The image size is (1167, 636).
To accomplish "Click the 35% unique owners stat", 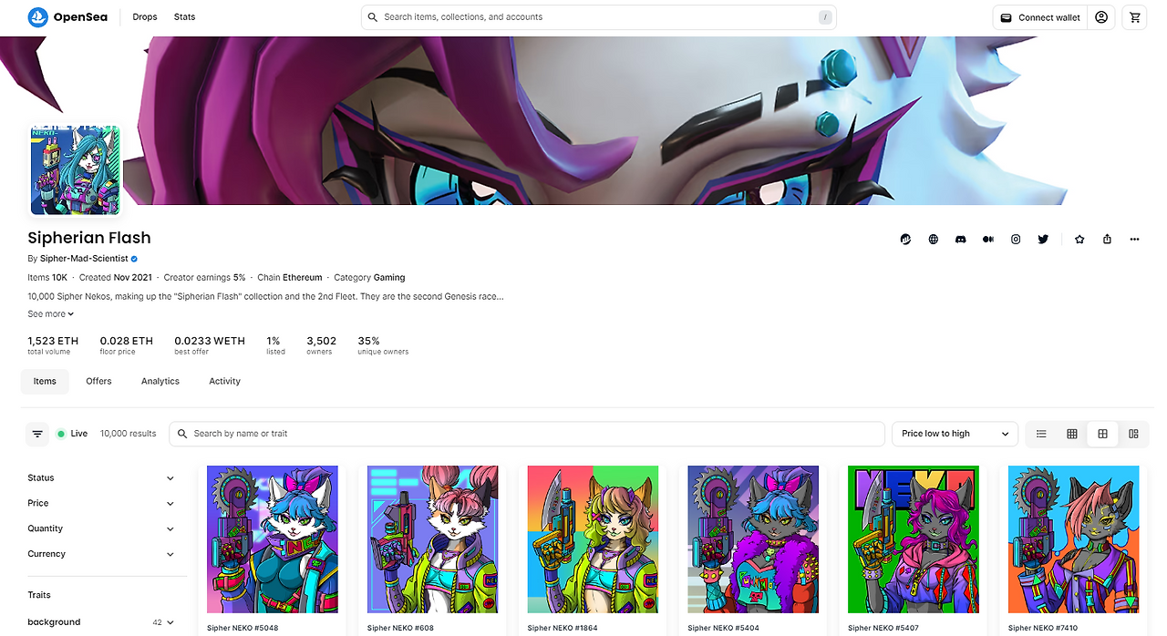I will pos(383,344).
